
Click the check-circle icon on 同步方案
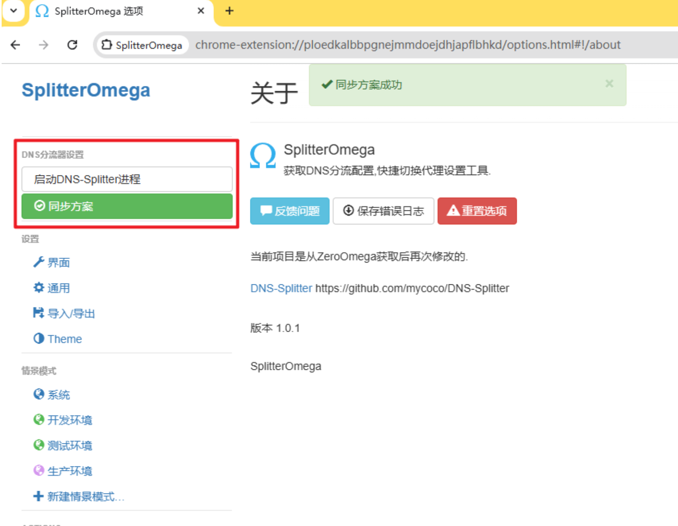(x=39, y=206)
